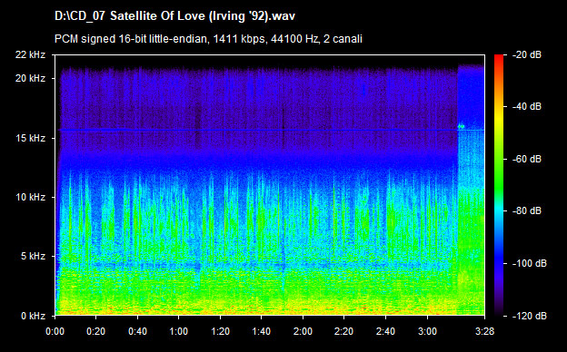Select the 2:20 time axis marker
The width and height of the screenshot is (567, 352).
pos(343,331)
